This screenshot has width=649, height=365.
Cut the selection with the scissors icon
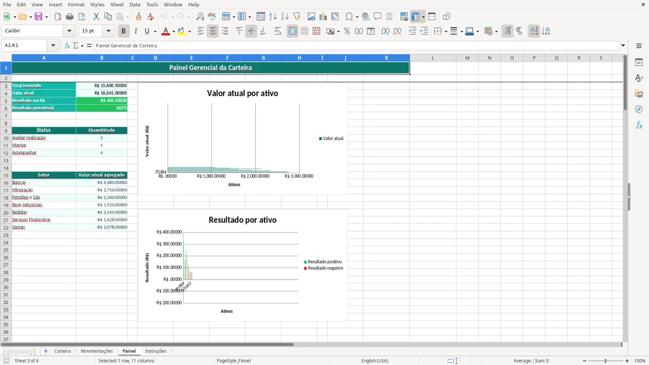[96, 17]
